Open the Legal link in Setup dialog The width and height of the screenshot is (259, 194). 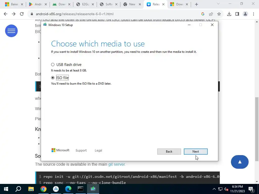point(98,151)
